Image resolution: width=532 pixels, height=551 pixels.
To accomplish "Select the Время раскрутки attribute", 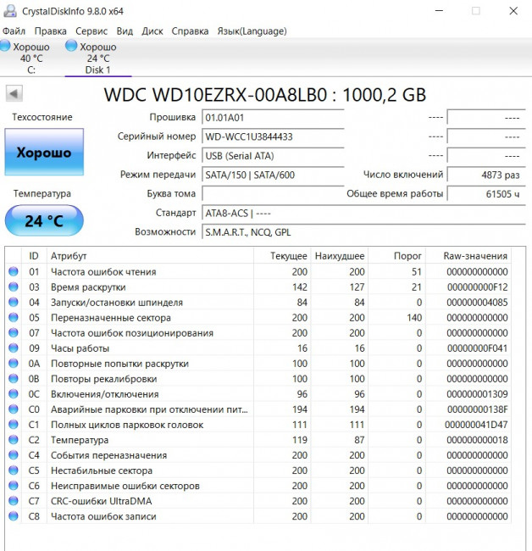I will pyautogui.click(x=88, y=287).
